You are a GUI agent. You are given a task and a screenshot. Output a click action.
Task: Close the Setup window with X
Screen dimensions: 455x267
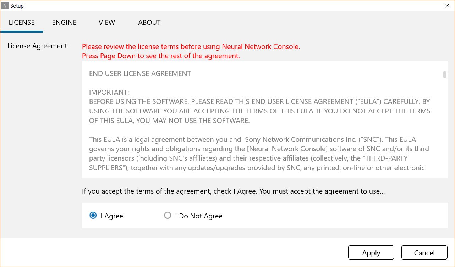[x=447, y=6]
